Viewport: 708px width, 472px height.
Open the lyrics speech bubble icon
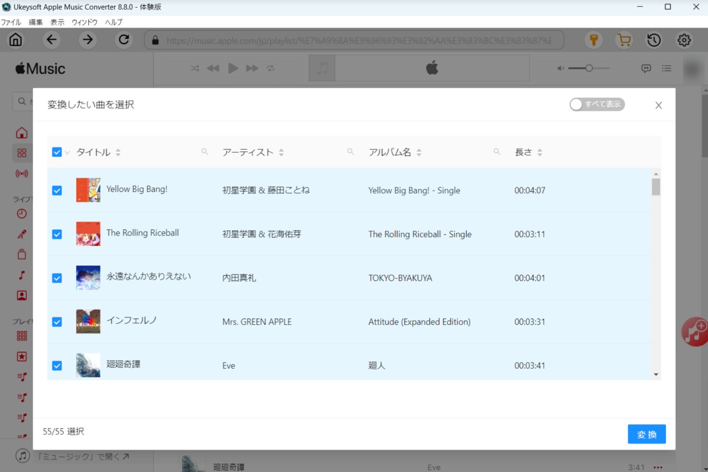pos(646,68)
